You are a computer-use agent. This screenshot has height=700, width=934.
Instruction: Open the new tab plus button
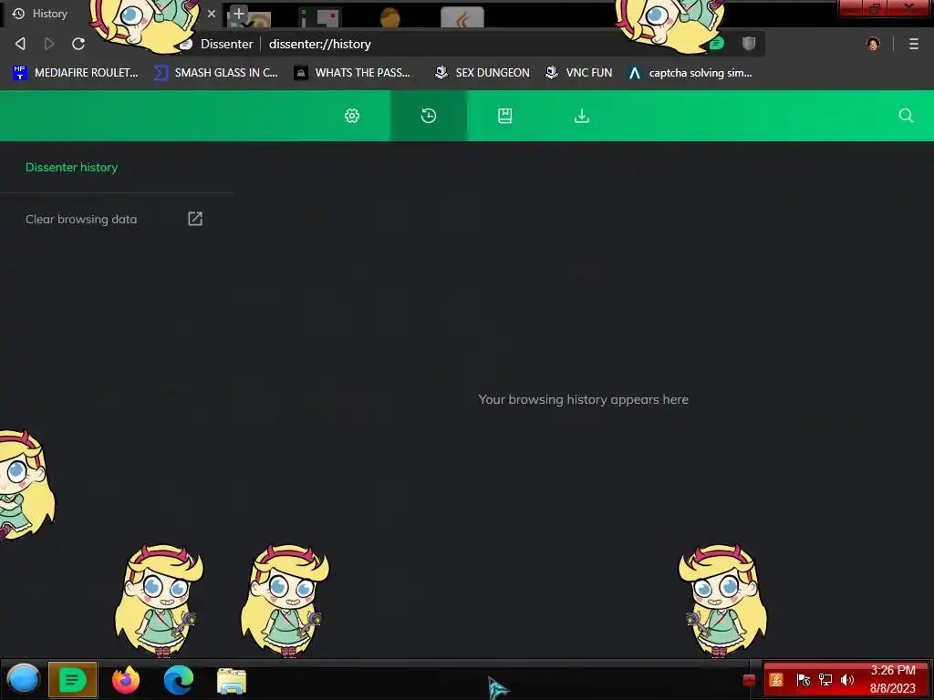click(238, 13)
